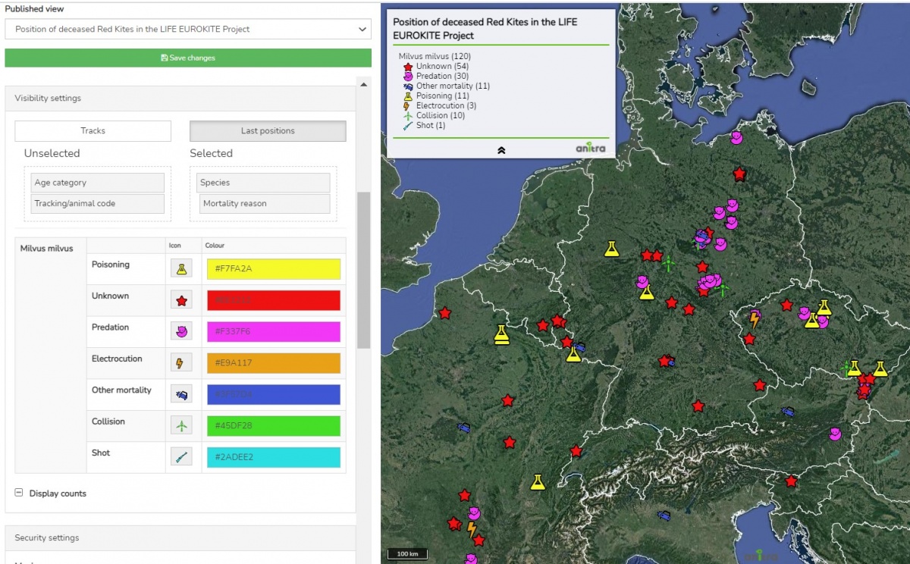Open the Other mortality icon picker
The image size is (910, 564).
click(181, 394)
